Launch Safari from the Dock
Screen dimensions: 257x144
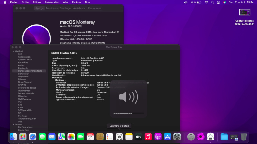pyautogui.click(x=32, y=137)
